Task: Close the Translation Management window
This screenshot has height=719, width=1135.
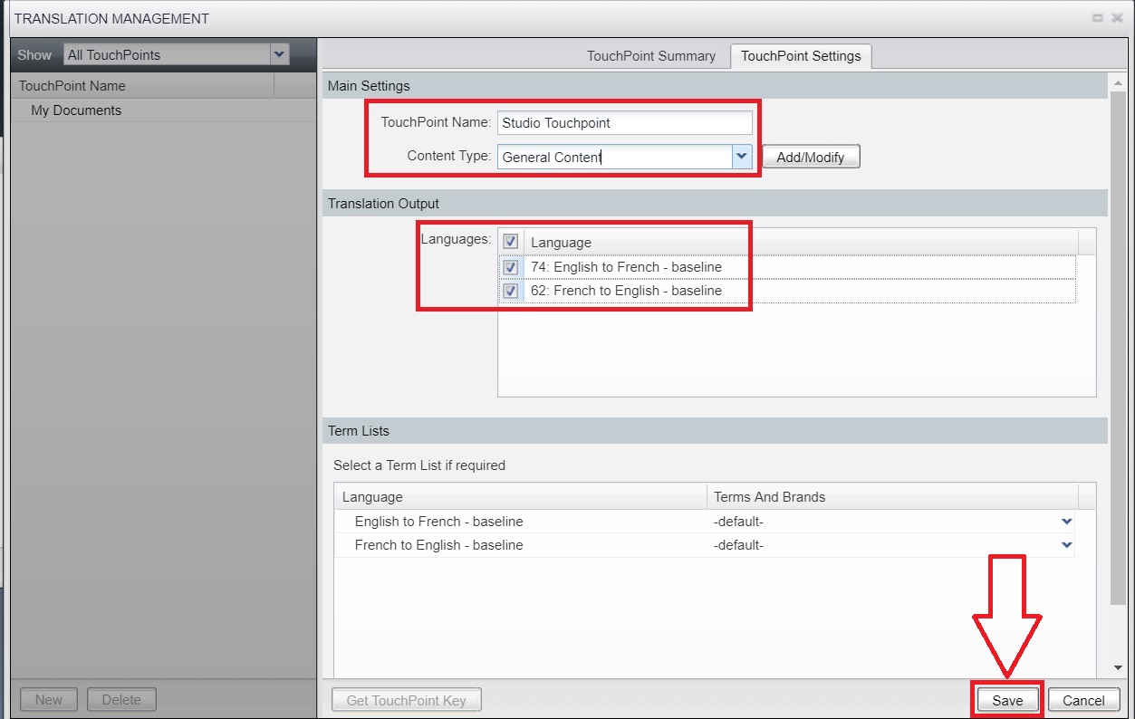Action: pyautogui.click(x=1117, y=18)
